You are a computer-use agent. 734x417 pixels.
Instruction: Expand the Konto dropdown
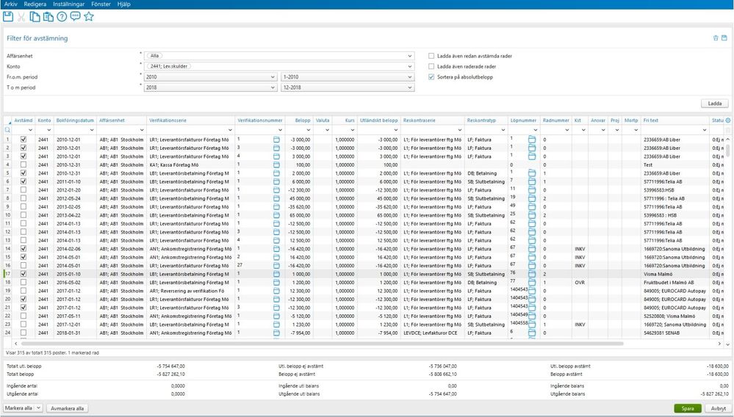click(410, 66)
